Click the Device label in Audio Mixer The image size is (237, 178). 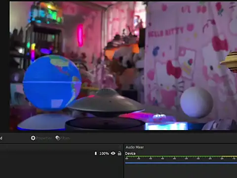130,153
